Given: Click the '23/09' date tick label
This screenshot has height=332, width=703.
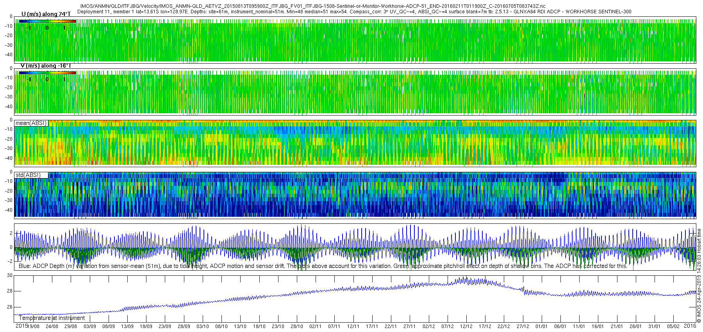Looking at the screenshot, I should point(165,327).
